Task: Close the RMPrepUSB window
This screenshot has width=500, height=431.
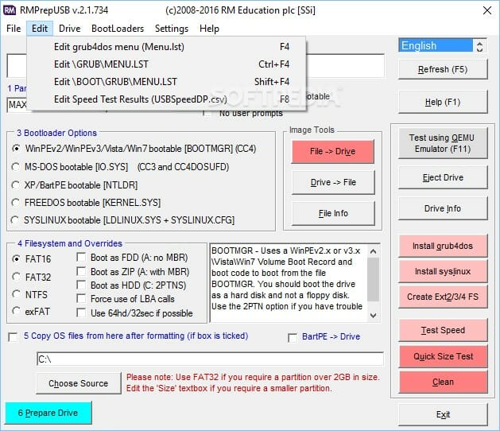Action: (x=487, y=10)
